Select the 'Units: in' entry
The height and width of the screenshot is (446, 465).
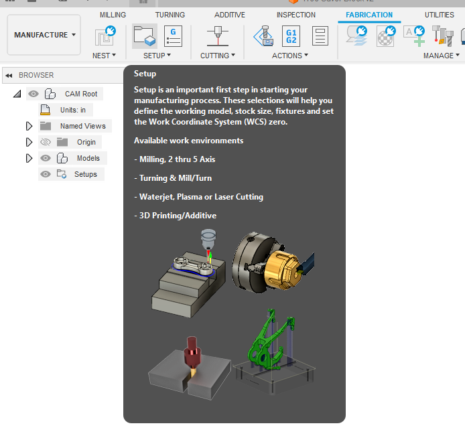pos(73,110)
